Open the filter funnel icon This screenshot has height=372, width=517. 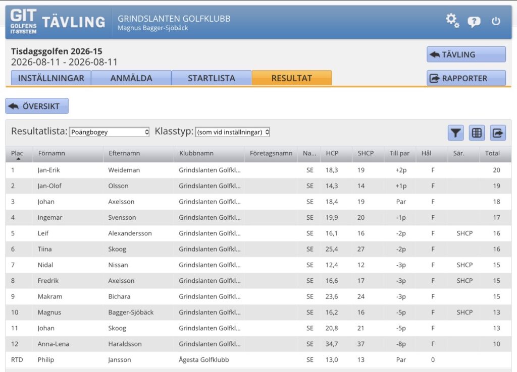456,133
